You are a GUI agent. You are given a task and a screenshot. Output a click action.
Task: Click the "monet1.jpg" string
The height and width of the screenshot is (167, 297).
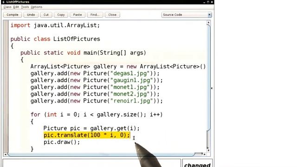point(130,87)
